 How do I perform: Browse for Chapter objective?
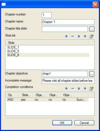(92, 74)
